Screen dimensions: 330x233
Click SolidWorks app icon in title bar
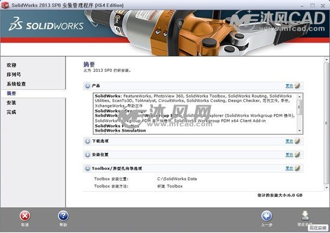click(x=5, y=5)
